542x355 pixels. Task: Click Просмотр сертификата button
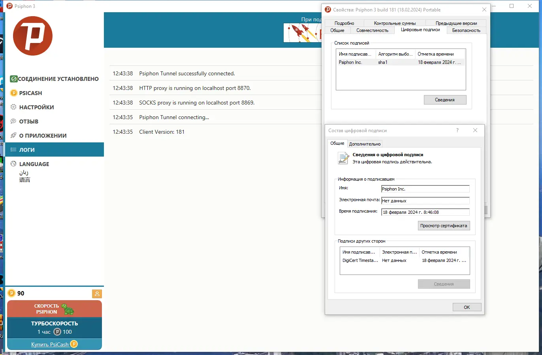444,226
